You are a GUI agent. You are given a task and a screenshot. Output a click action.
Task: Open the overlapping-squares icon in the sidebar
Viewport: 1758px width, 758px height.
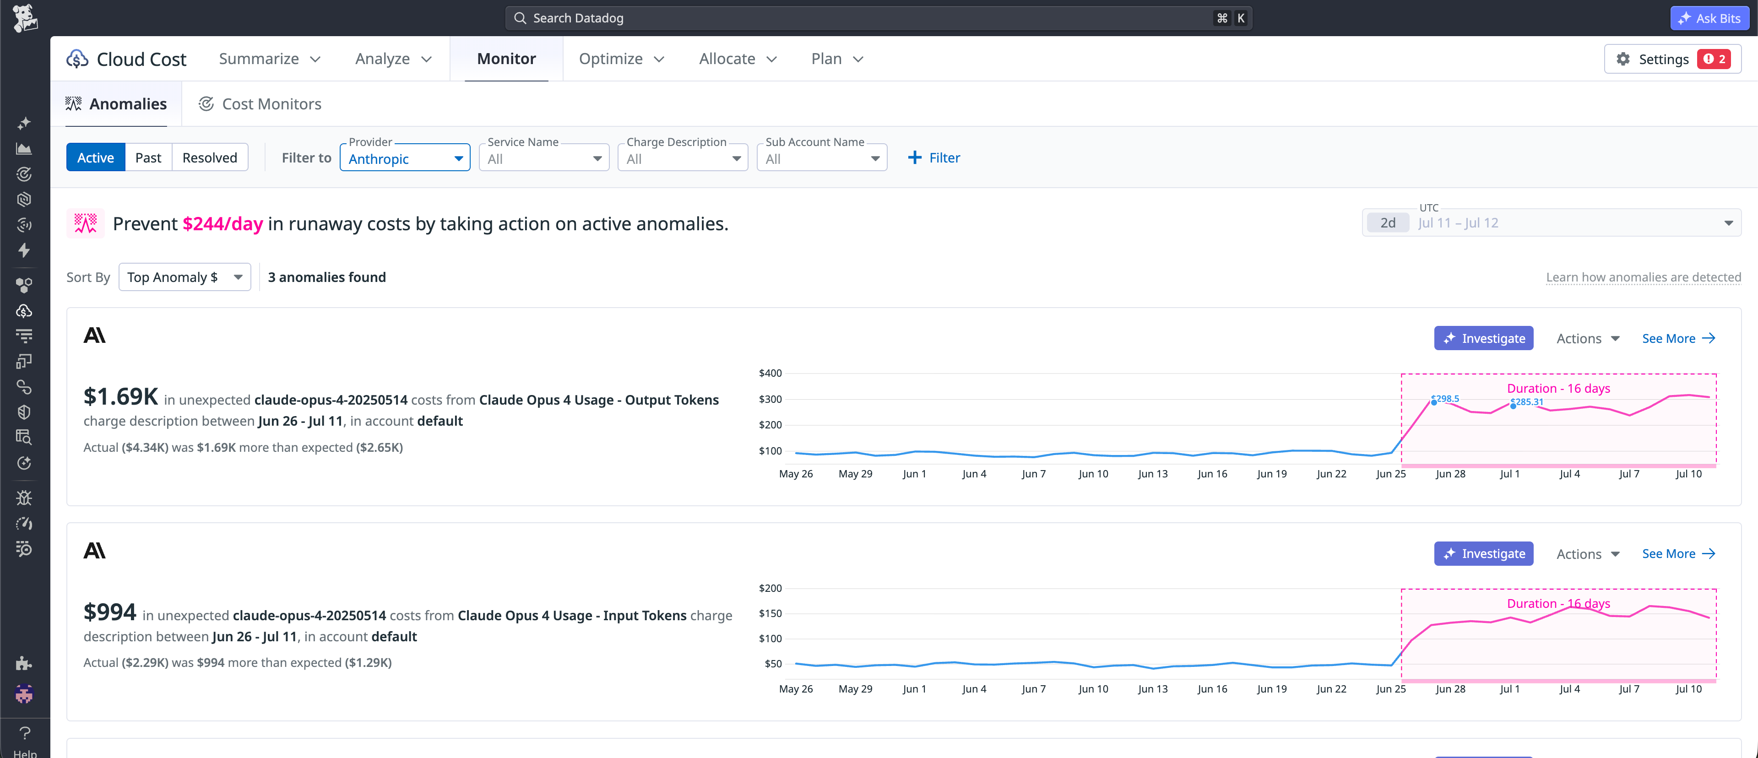24,361
